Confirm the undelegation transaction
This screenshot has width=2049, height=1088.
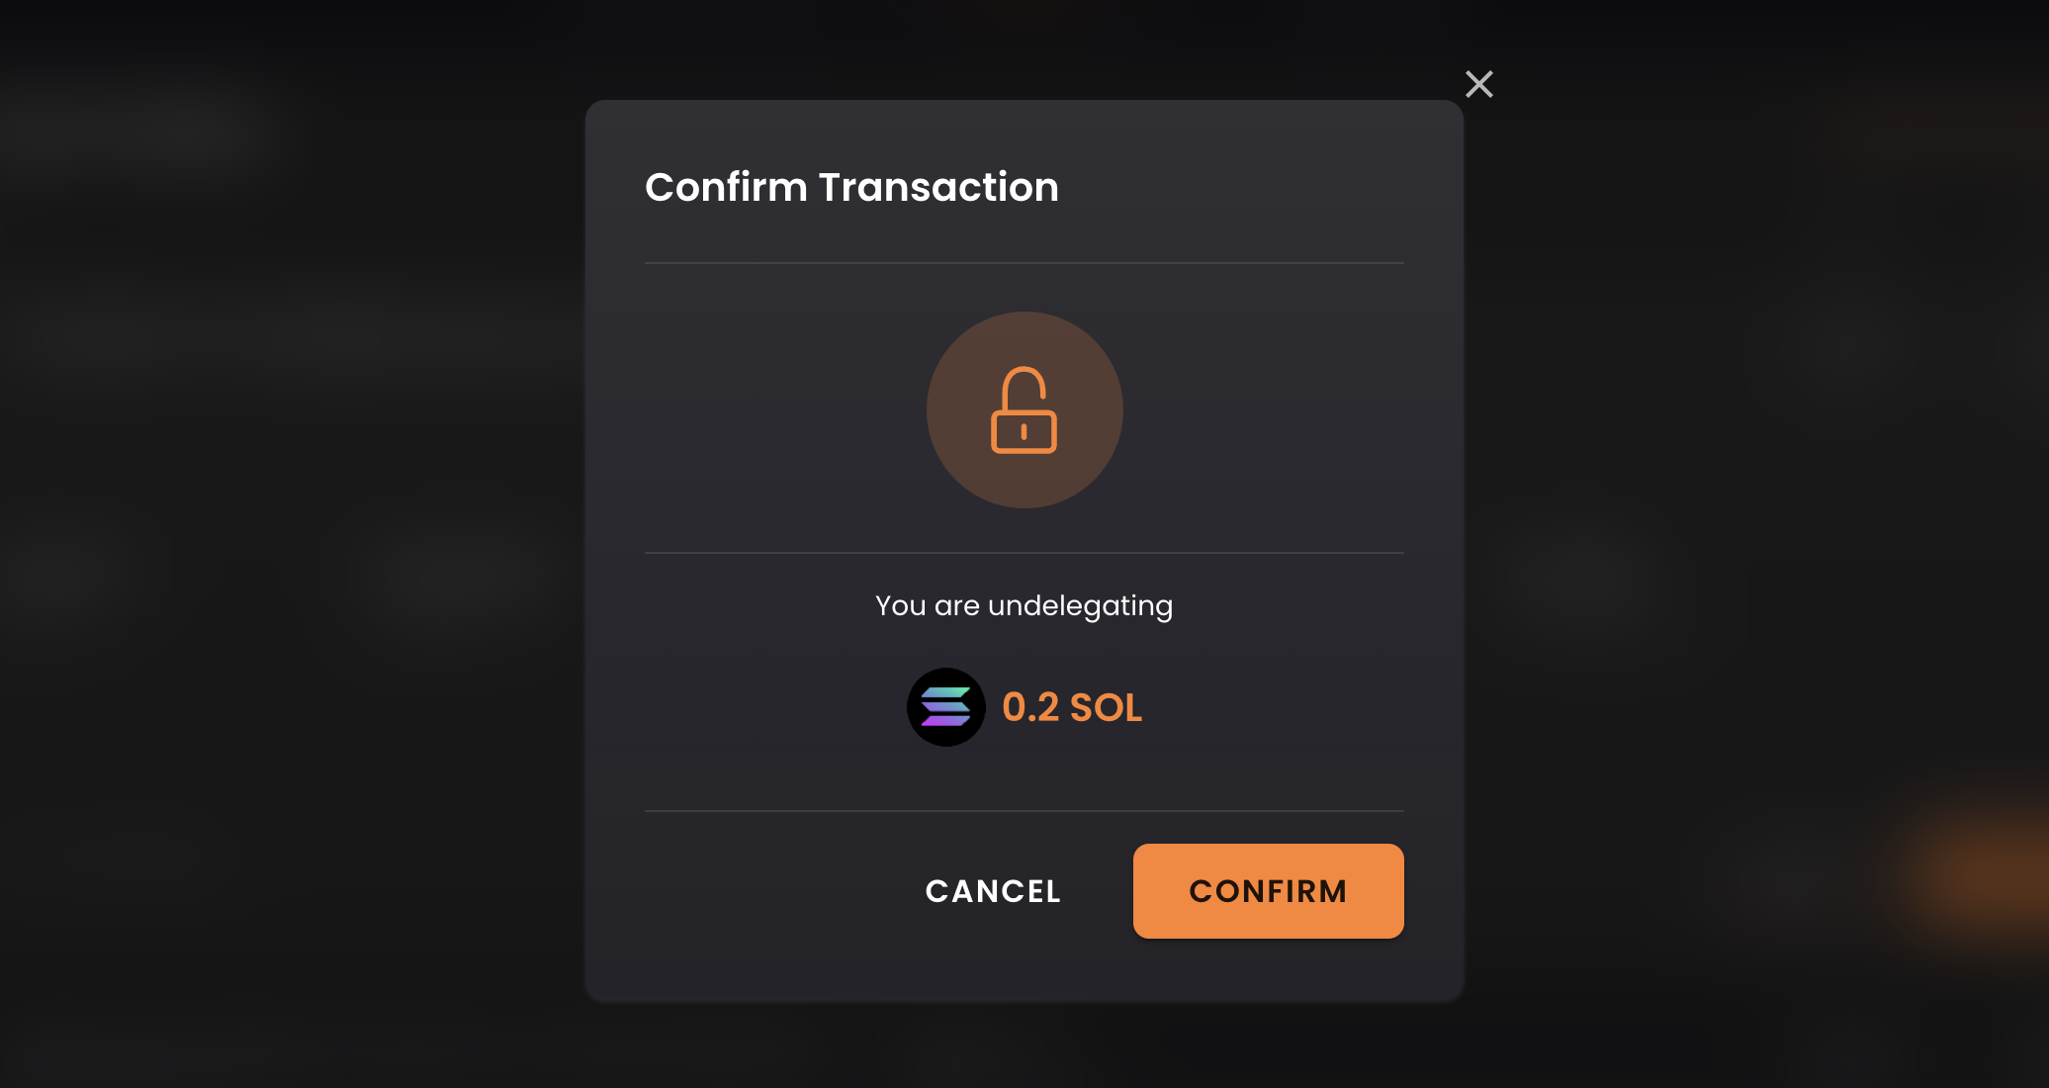1268,891
